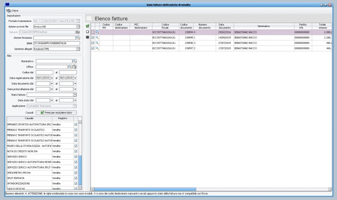
Task: Uncheck the checkbox for invoice row 238596
Action: [x=93, y=43]
